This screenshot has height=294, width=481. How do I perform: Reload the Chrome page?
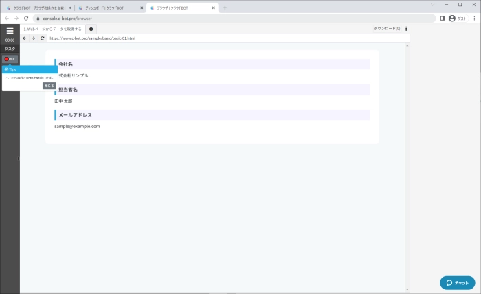tap(26, 19)
